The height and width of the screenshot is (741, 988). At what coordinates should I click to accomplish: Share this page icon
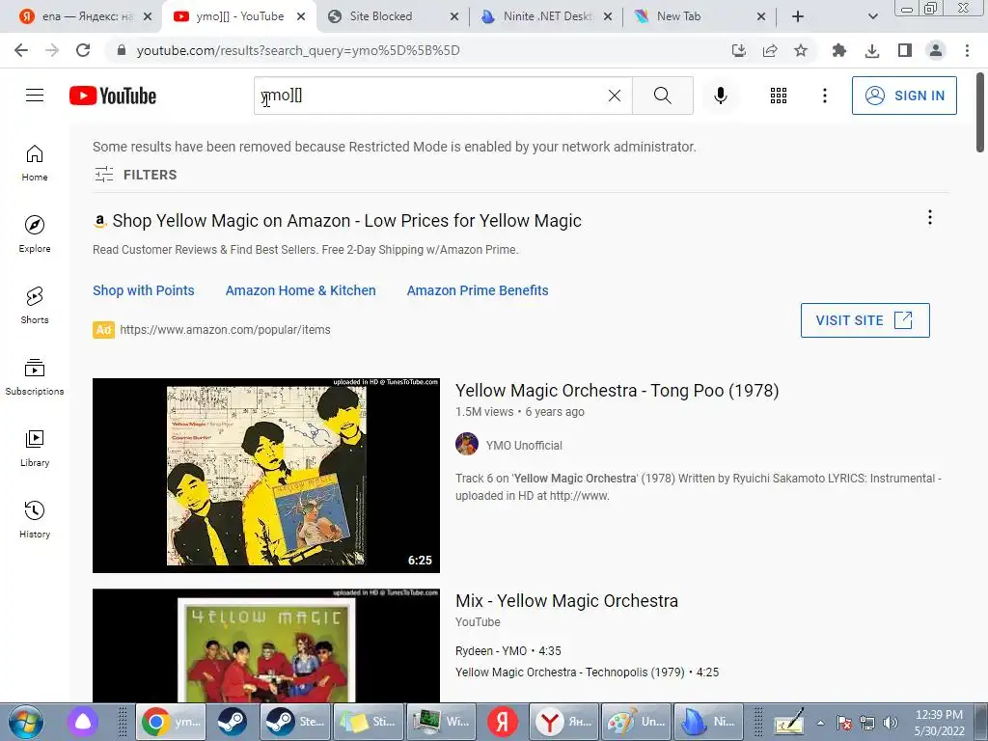(x=770, y=50)
